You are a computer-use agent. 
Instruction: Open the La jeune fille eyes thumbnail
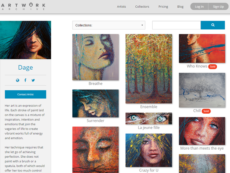pyautogui.click(x=149, y=119)
